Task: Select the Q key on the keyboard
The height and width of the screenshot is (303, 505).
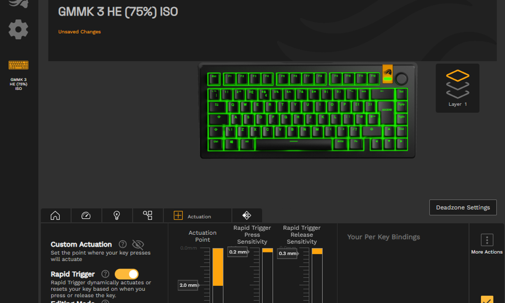Action: click(x=233, y=107)
